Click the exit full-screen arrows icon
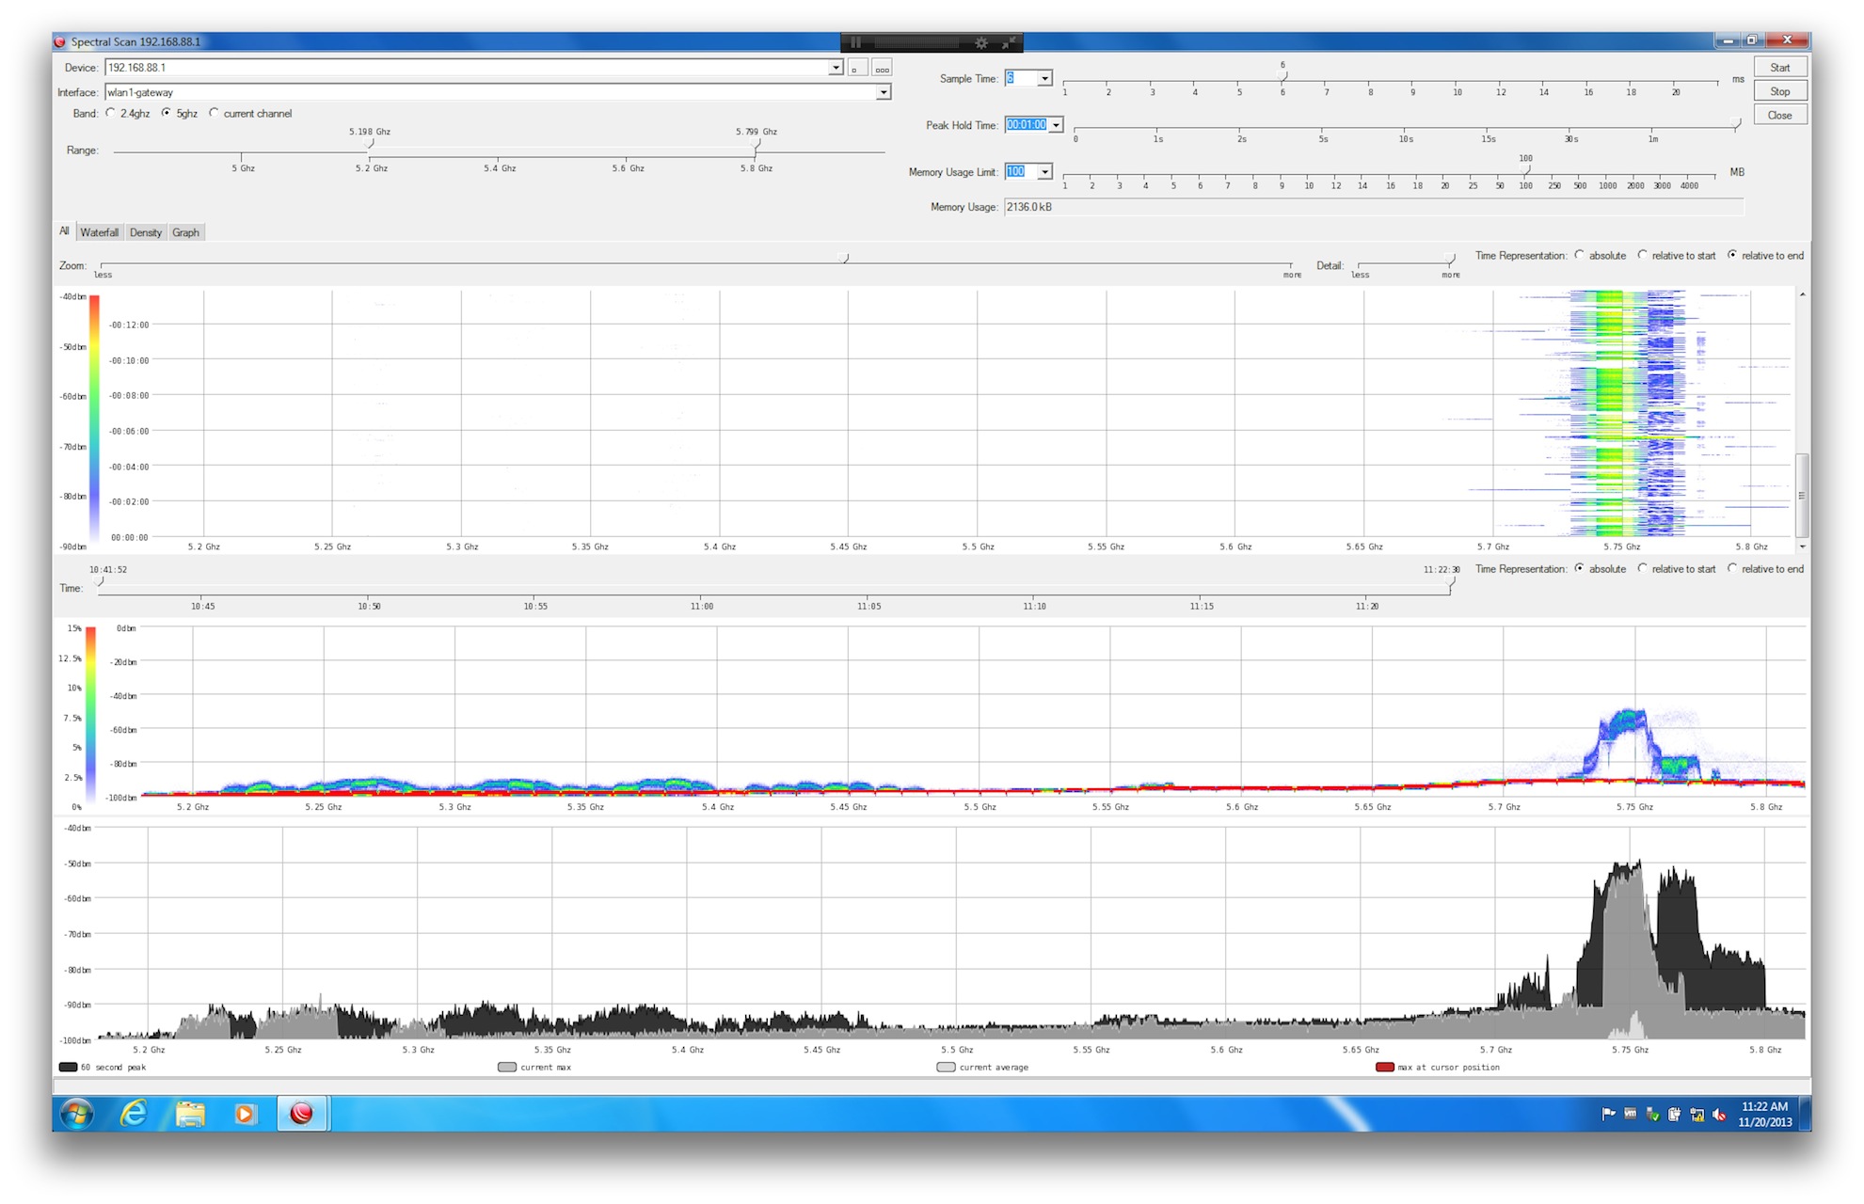This screenshot has height=1204, width=1864. tap(1008, 42)
